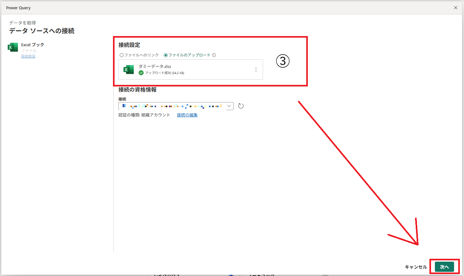Click the 認証の種類: 組織アカウント text
464x276 pixels.
click(144, 115)
